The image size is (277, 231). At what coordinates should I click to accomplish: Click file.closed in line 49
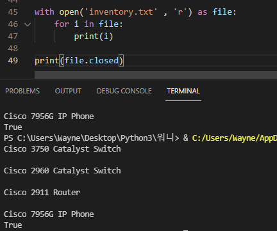[92, 61]
